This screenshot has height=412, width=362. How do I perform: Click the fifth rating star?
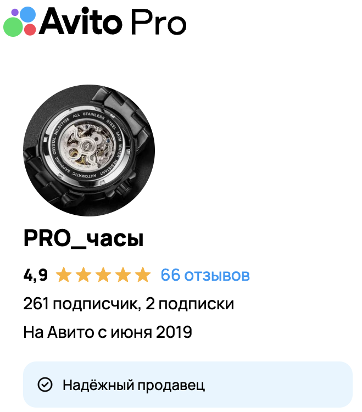click(143, 275)
